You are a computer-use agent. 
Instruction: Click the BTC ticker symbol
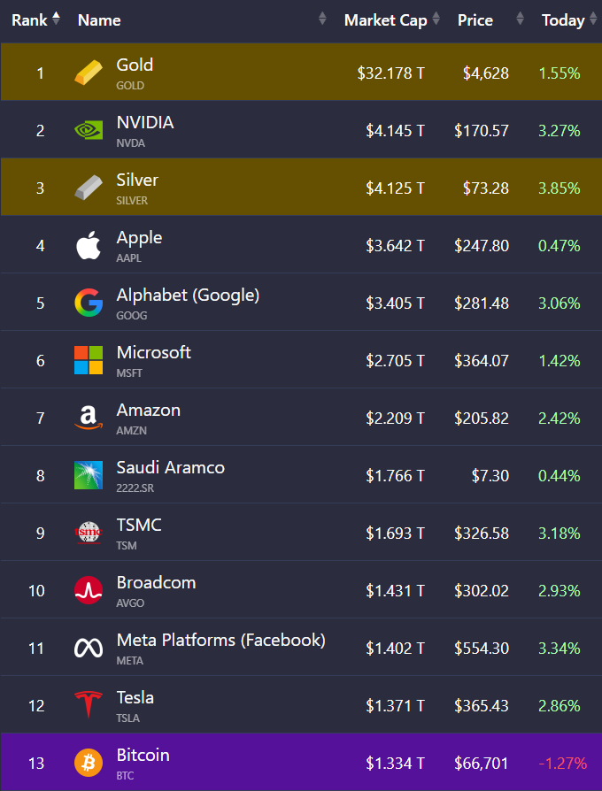pos(125,776)
